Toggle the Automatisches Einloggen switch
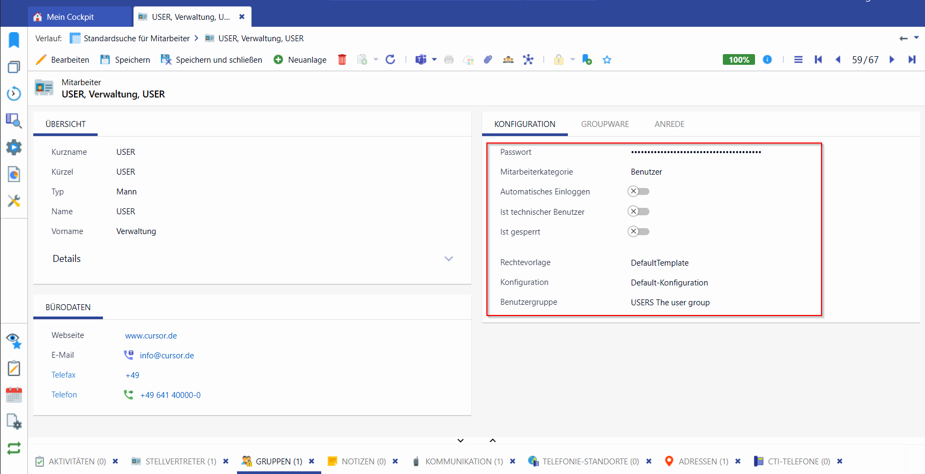 click(x=639, y=191)
